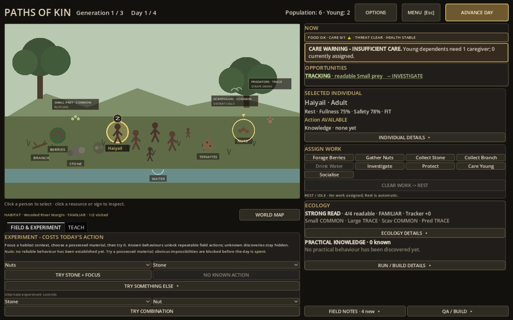Click the Tracking Investigate opportunity link
This screenshot has width=513, height=320.
coord(364,76)
